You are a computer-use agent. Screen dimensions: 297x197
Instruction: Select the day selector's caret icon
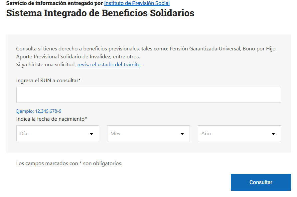tap(91, 133)
